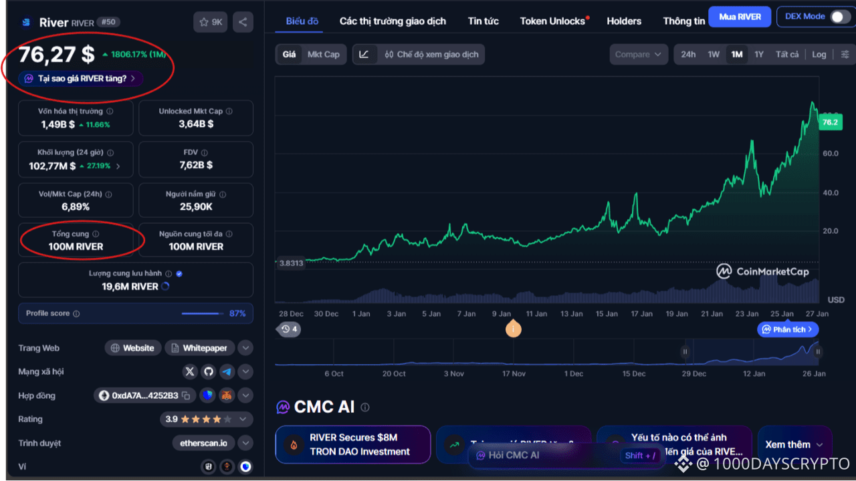This screenshot has height=481, width=856.
Task: Open 'Tại sao giá RIVER tăng?' link
Action: click(x=80, y=78)
